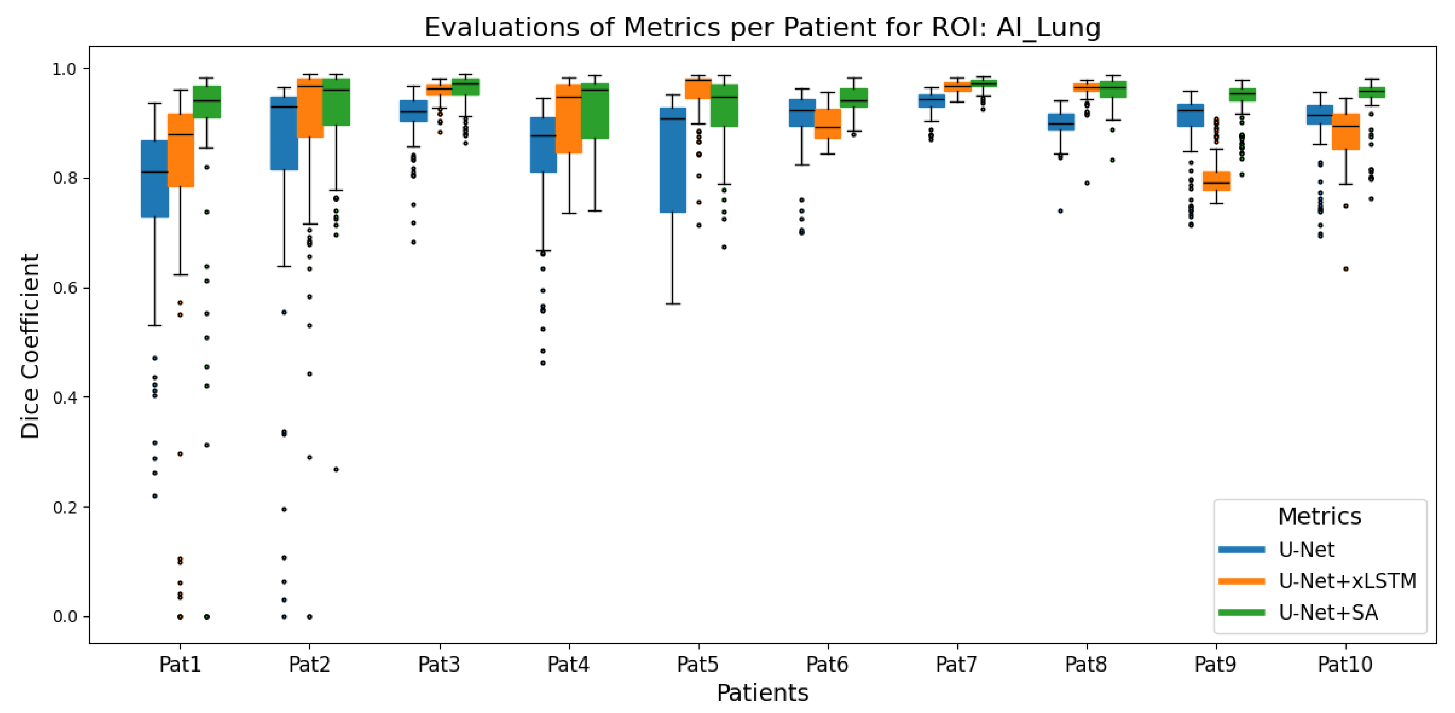This screenshot has height=713, width=1455.
Task: Click the chart title text
Action: [763, 27]
